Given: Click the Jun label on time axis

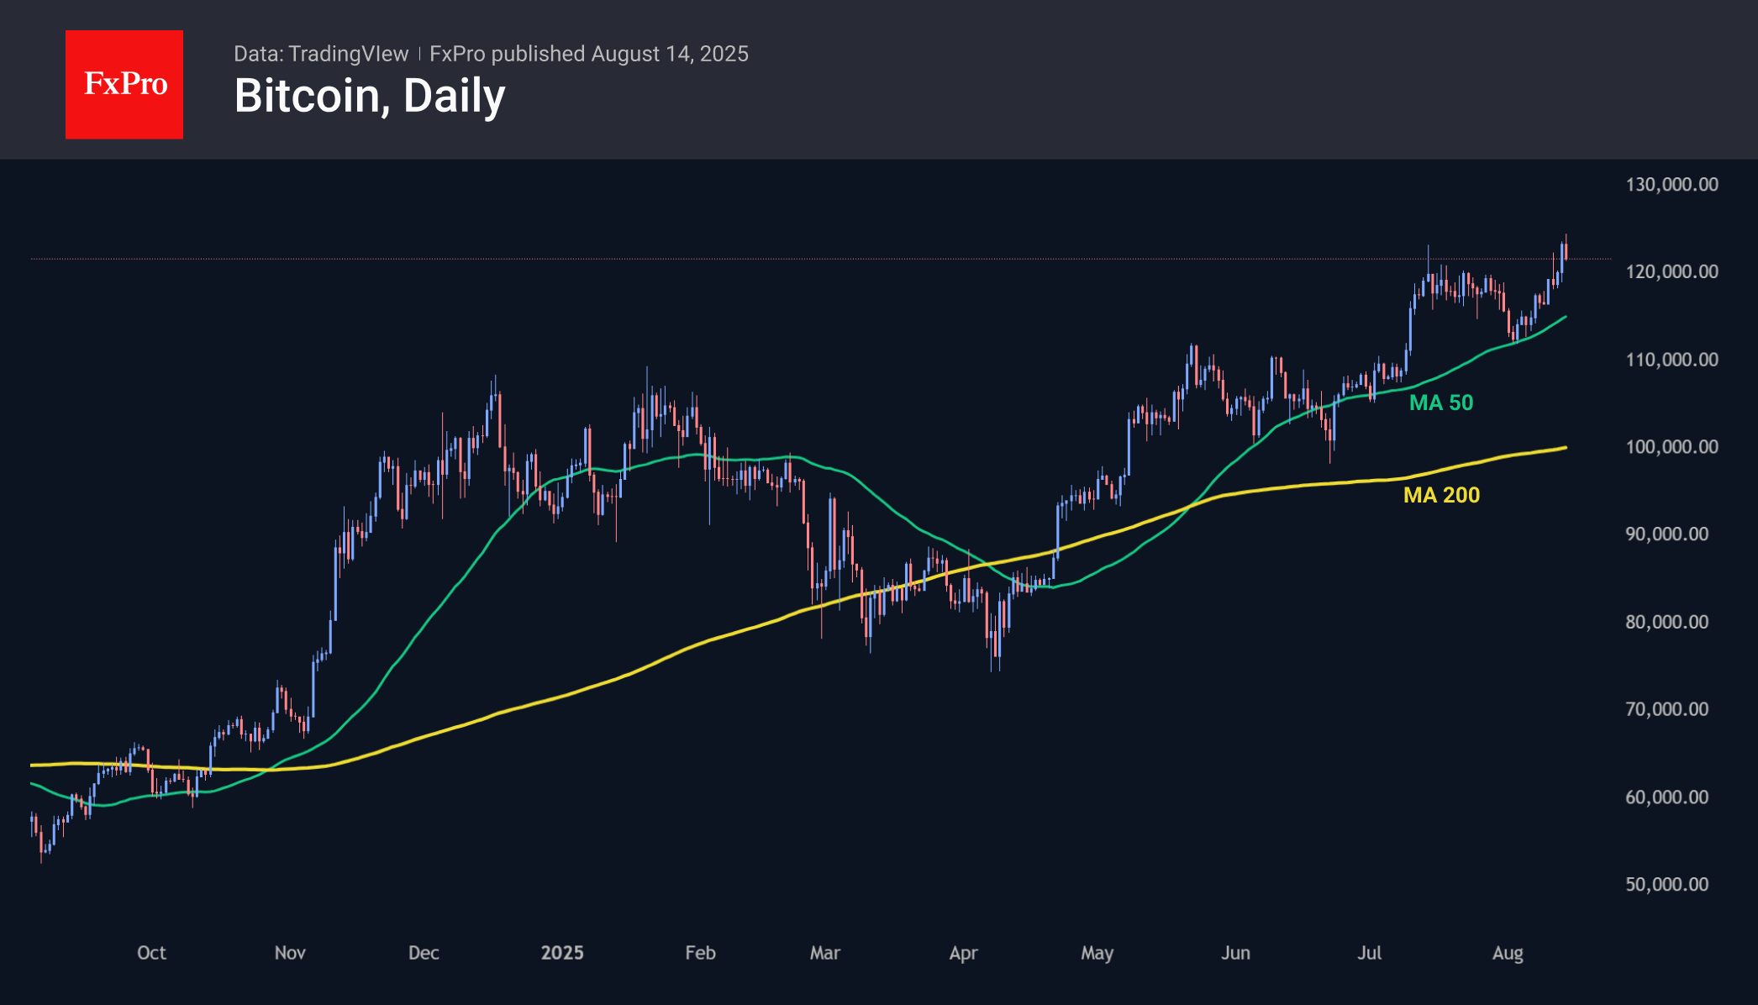Looking at the screenshot, I should [x=1235, y=953].
